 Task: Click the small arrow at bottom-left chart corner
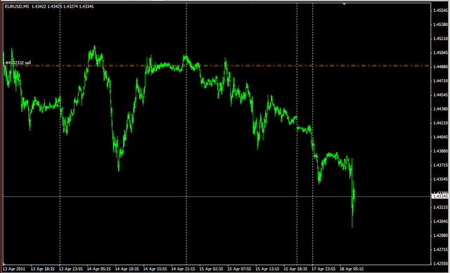tap(4, 263)
